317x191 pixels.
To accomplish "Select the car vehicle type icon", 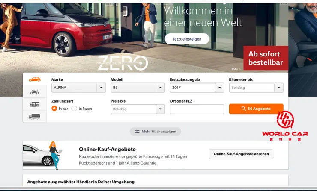I will 35,79.
